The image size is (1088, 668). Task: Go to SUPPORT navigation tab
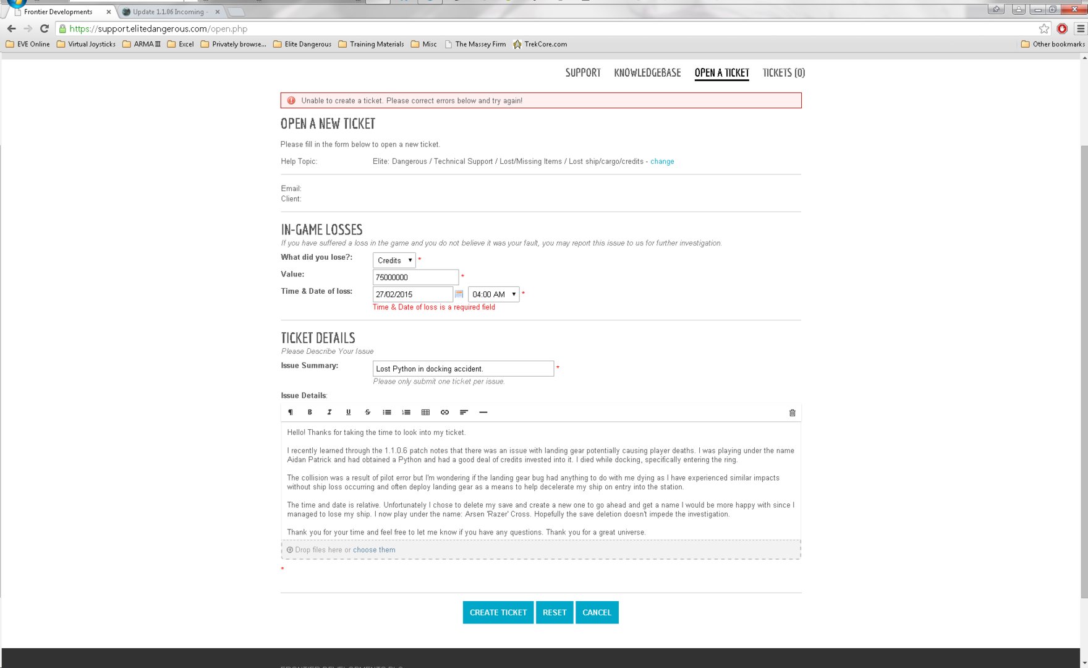(x=583, y=73)
